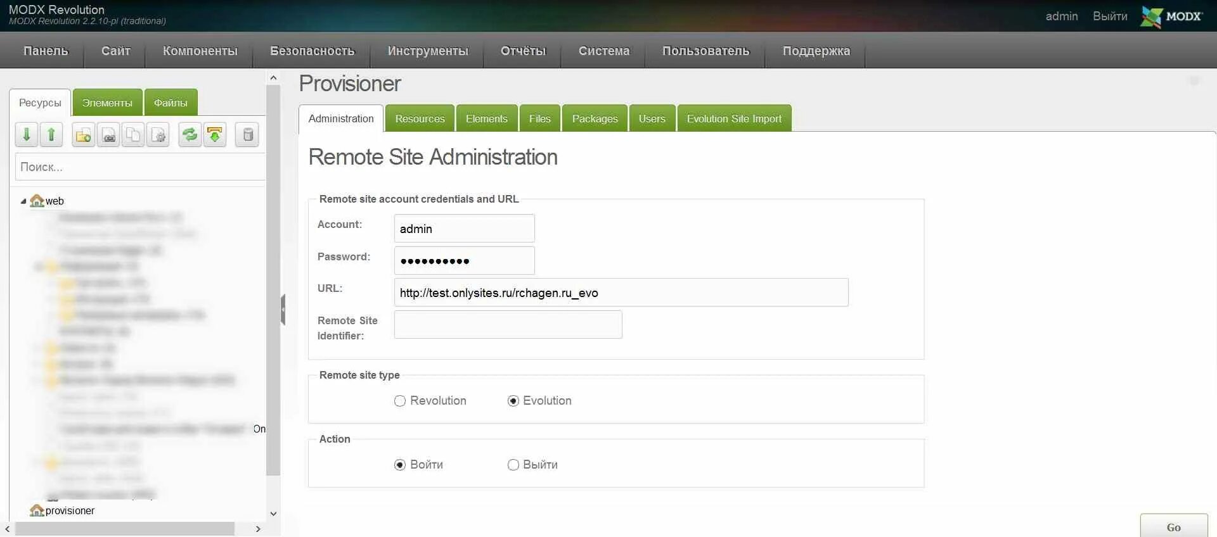Click the sidebar vertical scrollbar thumb
Viewport: 1217px width, 537px height.
273,281
